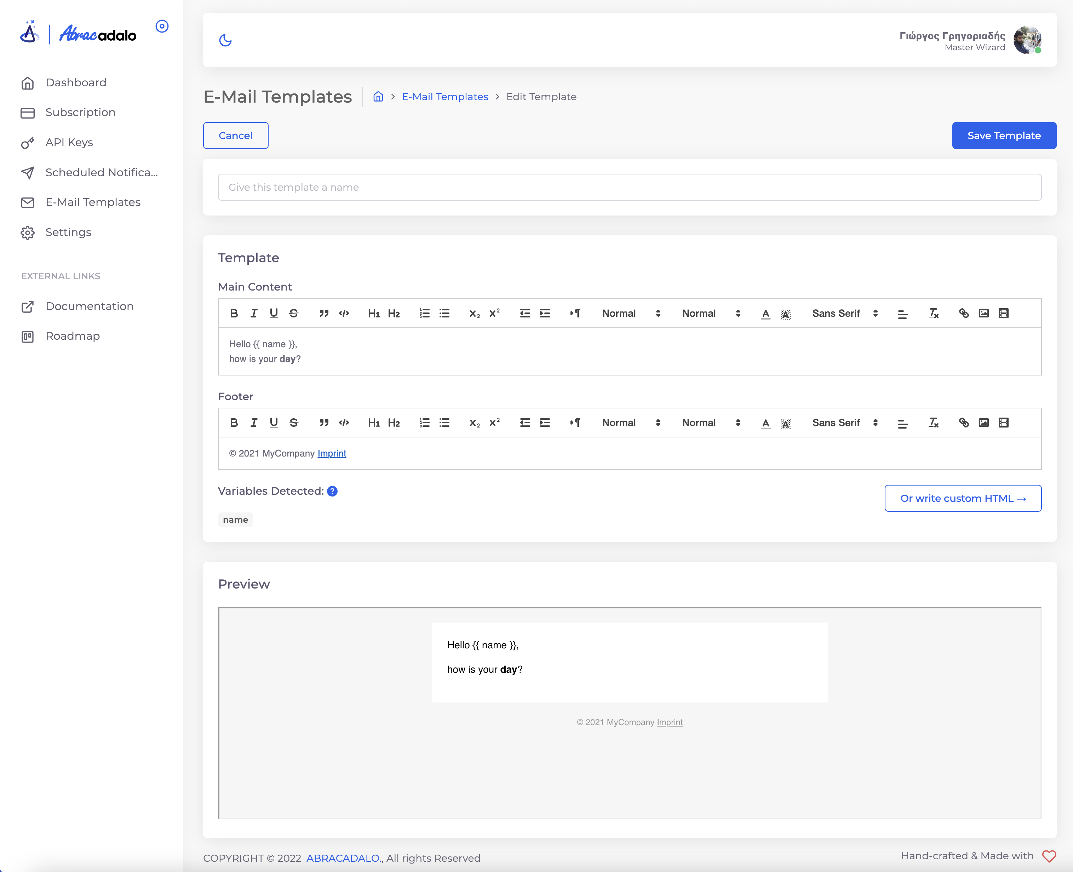Image resolution: width=1073 pixels, height=872 pixels.
Task: Clear formatting in Main Content editor
Action: [x=933, y=314]
